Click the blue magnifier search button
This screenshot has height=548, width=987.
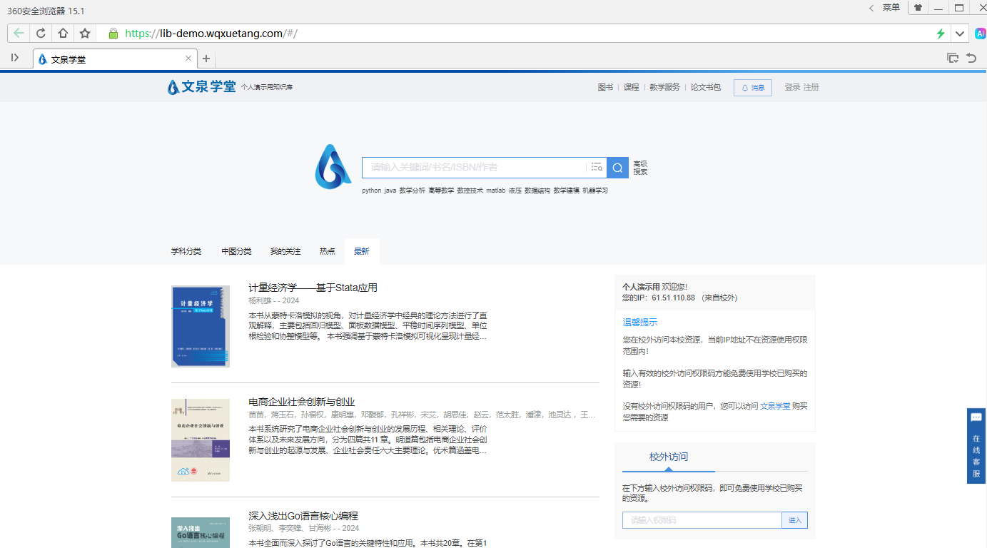[617, 168]
